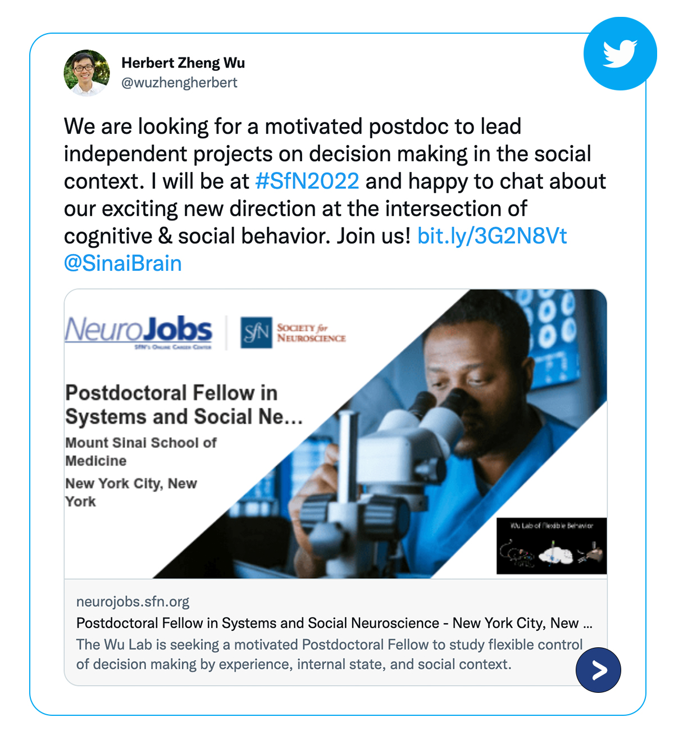Follow the bit.ly/3G2N8Vt link
The image size is (674, 749).
pyautogui.click(x=492, y=236)
